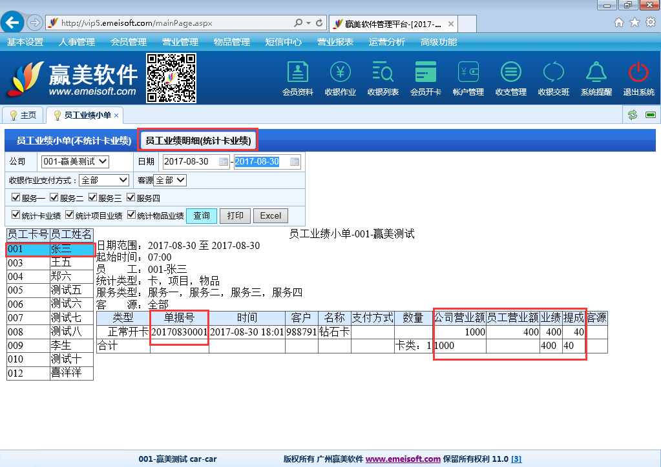Open www.emeisoft.com footer link
This screenshot has height=467, width=661.
[x=403, y=459]
